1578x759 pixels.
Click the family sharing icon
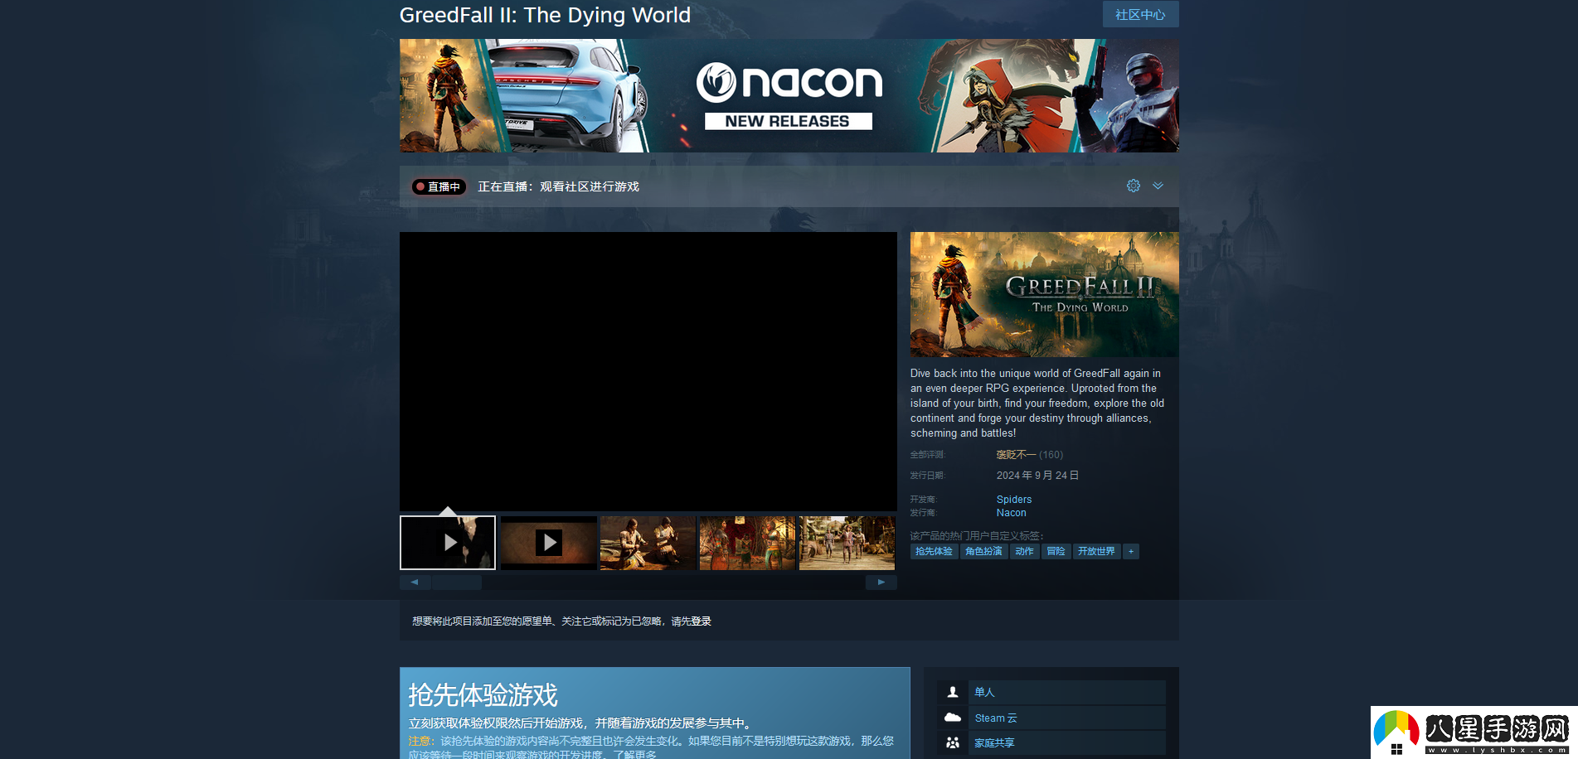click(x=953, y=743)
